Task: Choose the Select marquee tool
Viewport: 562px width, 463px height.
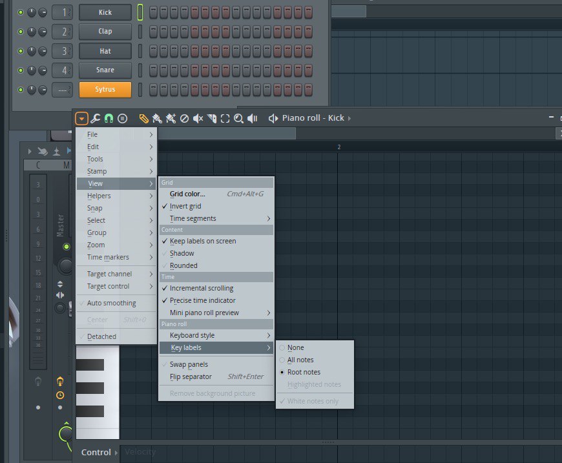Action: pos(225,118)
